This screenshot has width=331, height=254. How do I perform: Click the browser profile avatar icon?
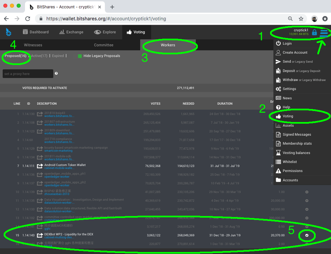[314, 19]
